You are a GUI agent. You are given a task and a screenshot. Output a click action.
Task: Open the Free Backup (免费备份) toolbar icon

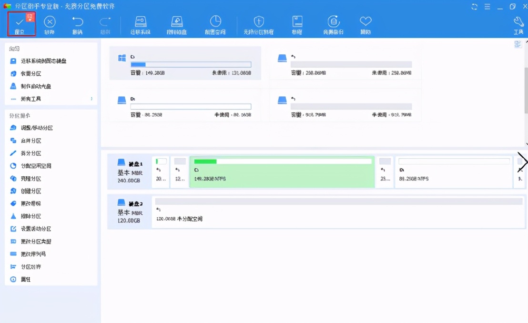(x=334, y=25)
